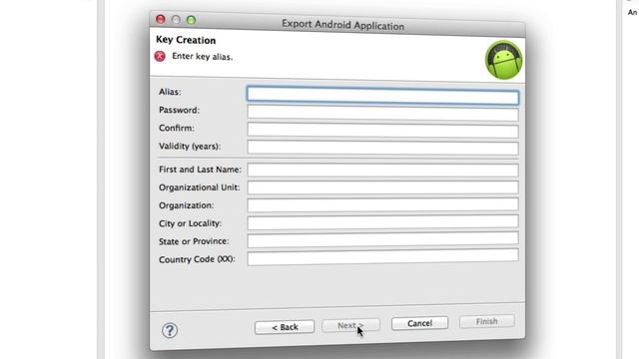This screenshot has width=639, height=359.
Task: Click the 'Confirm:' label
Action: pos(177,128)
